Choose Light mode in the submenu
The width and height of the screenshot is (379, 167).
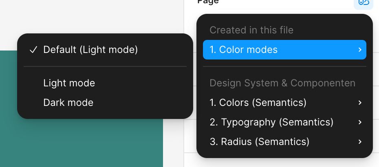105,83
